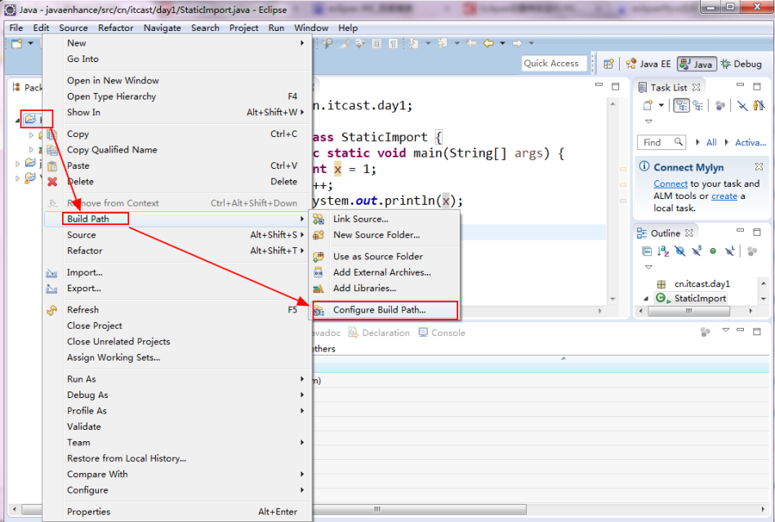Click the Forward navigation arrow icon
The width and height of the screenshot is (775, 522).
[x=517, y=43]
